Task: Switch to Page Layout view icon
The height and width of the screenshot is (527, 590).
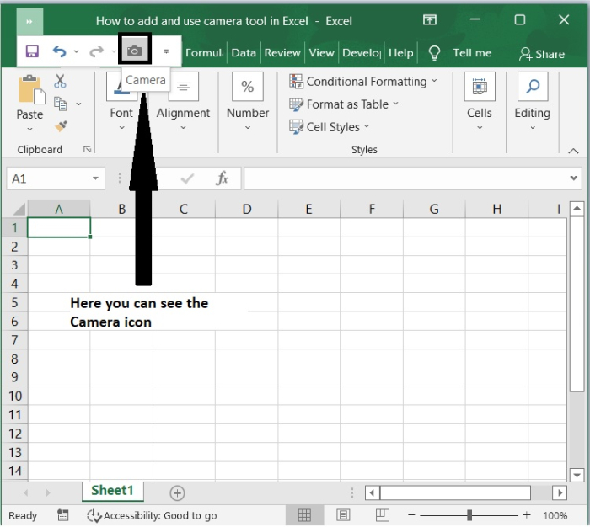Action: 343,515
